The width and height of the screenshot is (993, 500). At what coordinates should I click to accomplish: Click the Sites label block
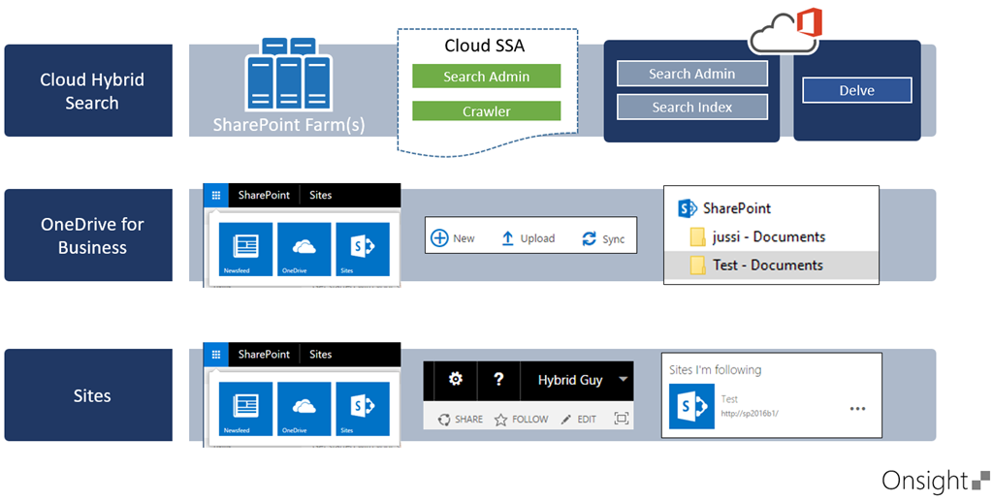click(x=88, y=395)
